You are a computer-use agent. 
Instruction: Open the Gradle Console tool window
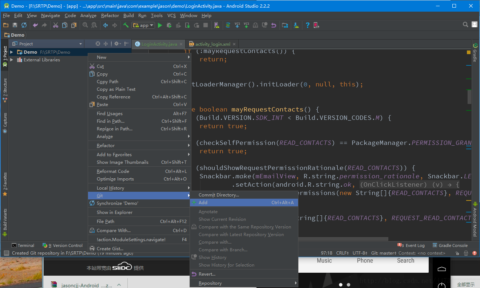[450, 246]
